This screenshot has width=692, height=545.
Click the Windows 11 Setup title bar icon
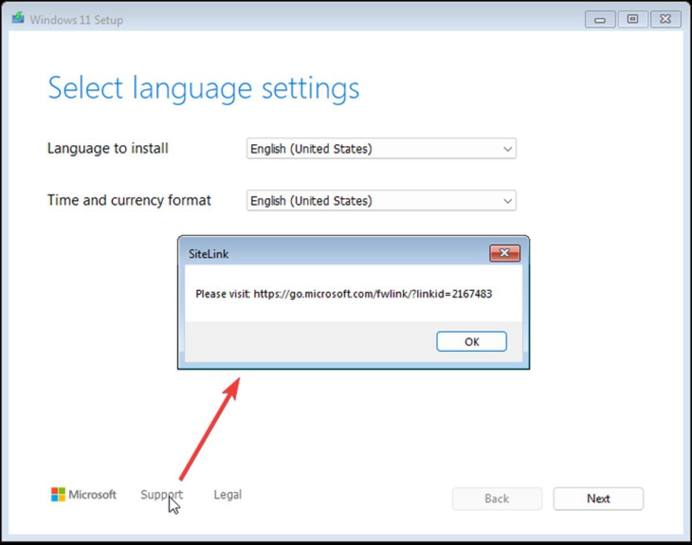point(18,18)
